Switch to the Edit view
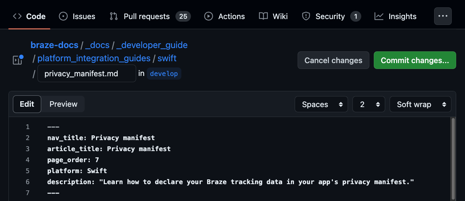Viewport: 465px width, 201px height. click(27, 104)
